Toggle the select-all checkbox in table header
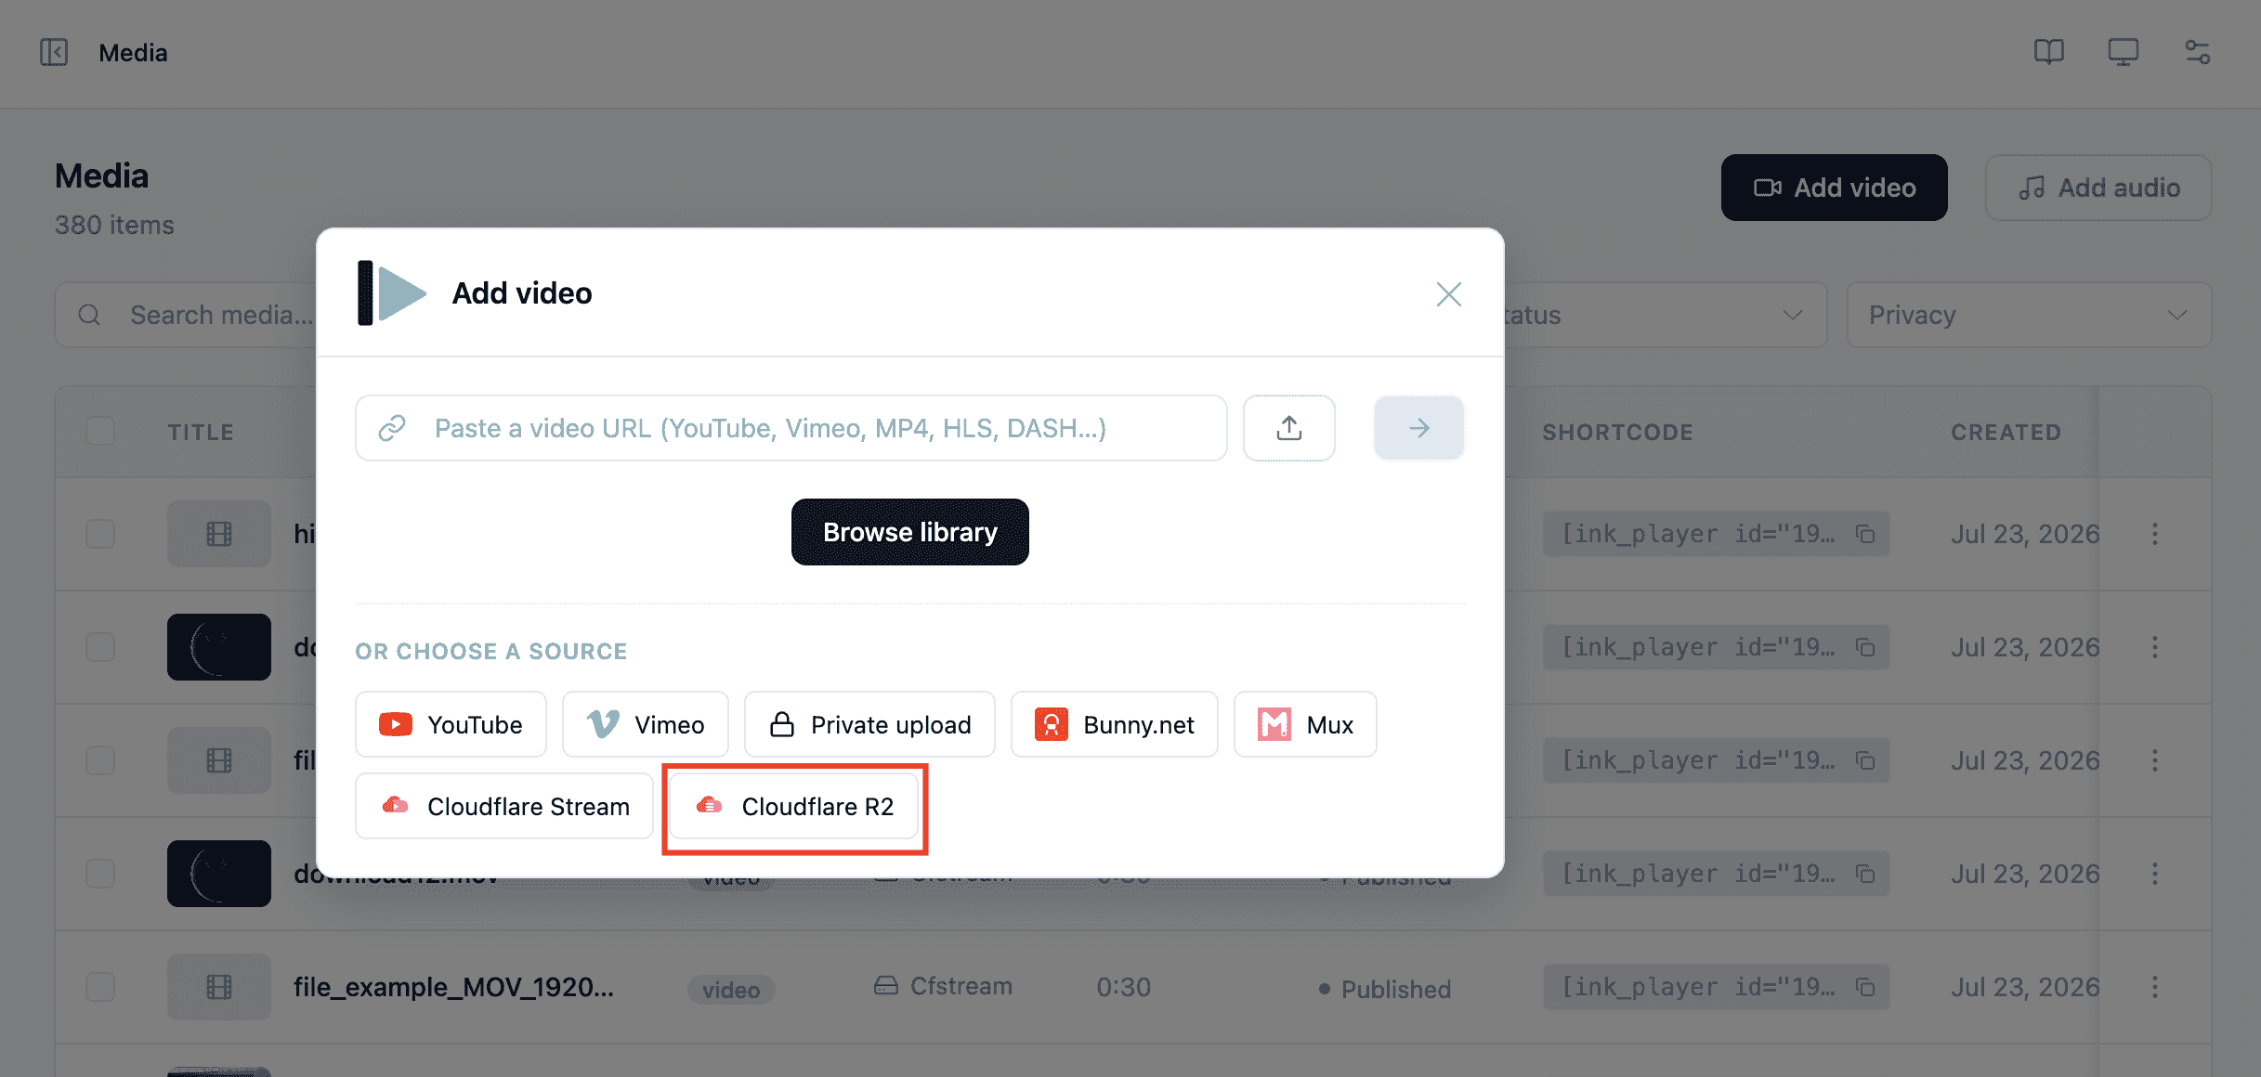The image size is (2261, 1077). [100, 431]
